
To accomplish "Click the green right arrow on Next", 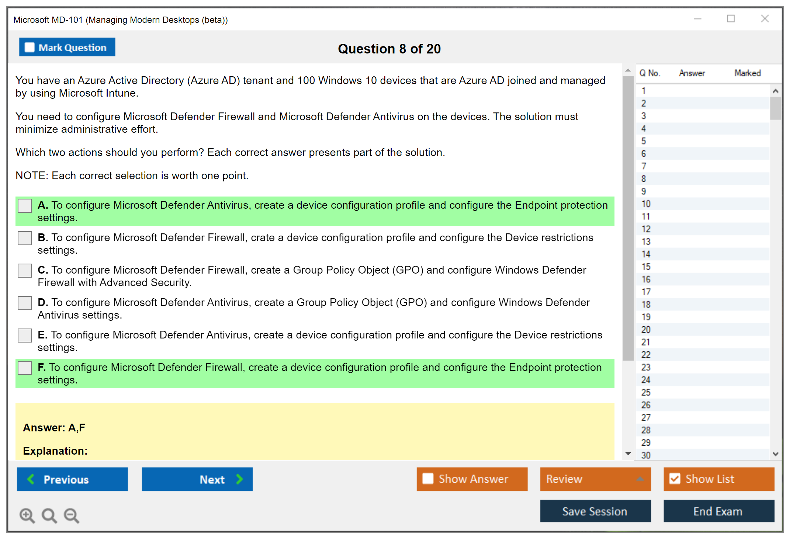I will tap(239, 479).
